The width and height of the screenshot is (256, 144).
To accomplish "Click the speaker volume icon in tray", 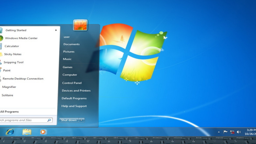I will pos(239,132).
